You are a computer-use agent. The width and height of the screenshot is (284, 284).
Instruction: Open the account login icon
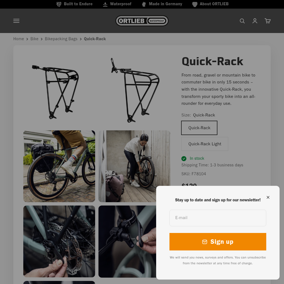click(255, 21)
